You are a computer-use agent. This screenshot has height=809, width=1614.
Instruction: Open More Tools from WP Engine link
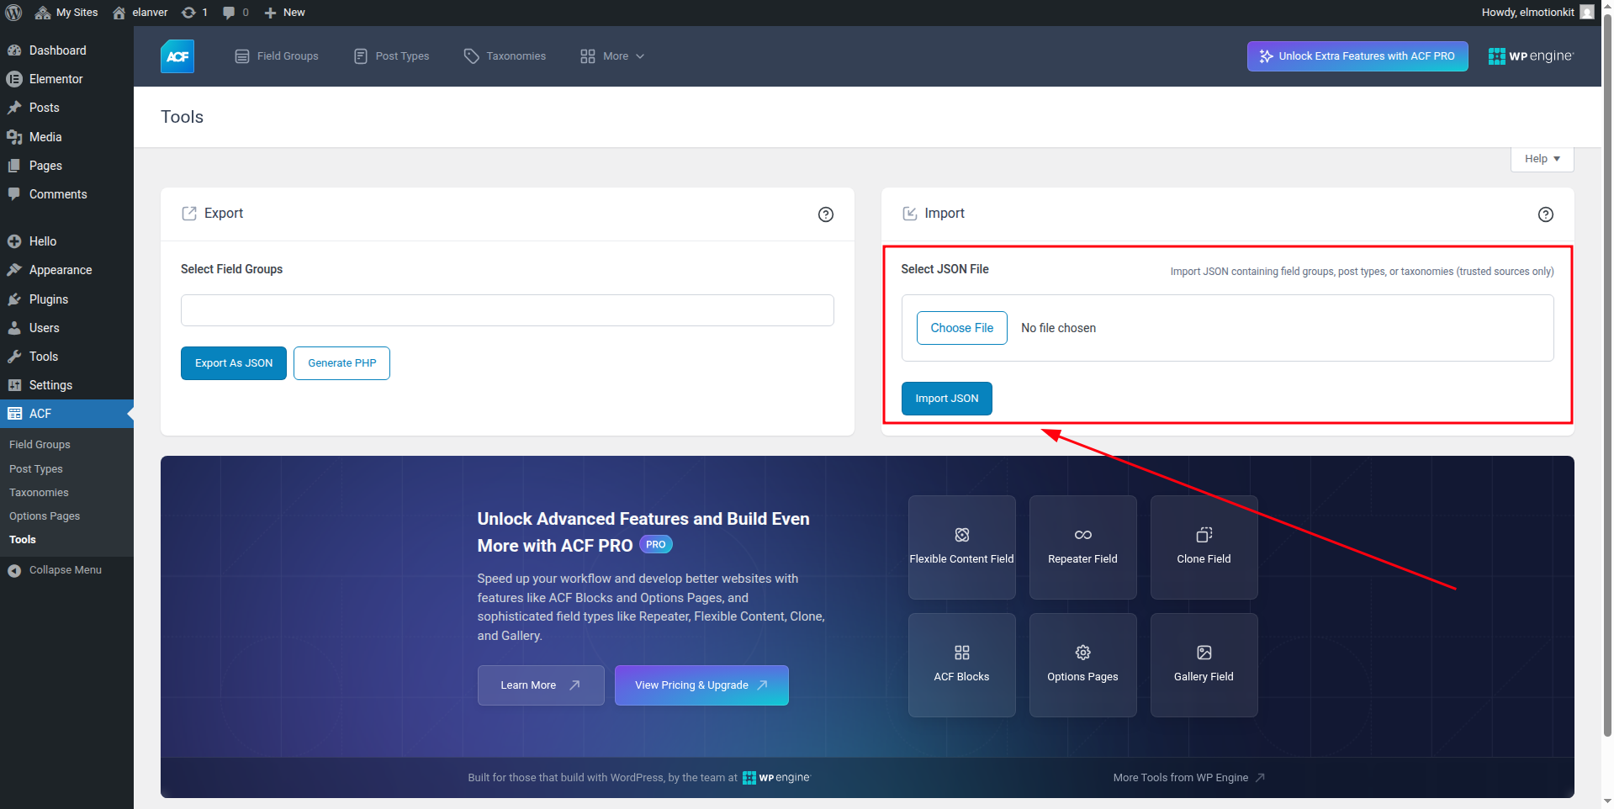tap(1188, 778)
